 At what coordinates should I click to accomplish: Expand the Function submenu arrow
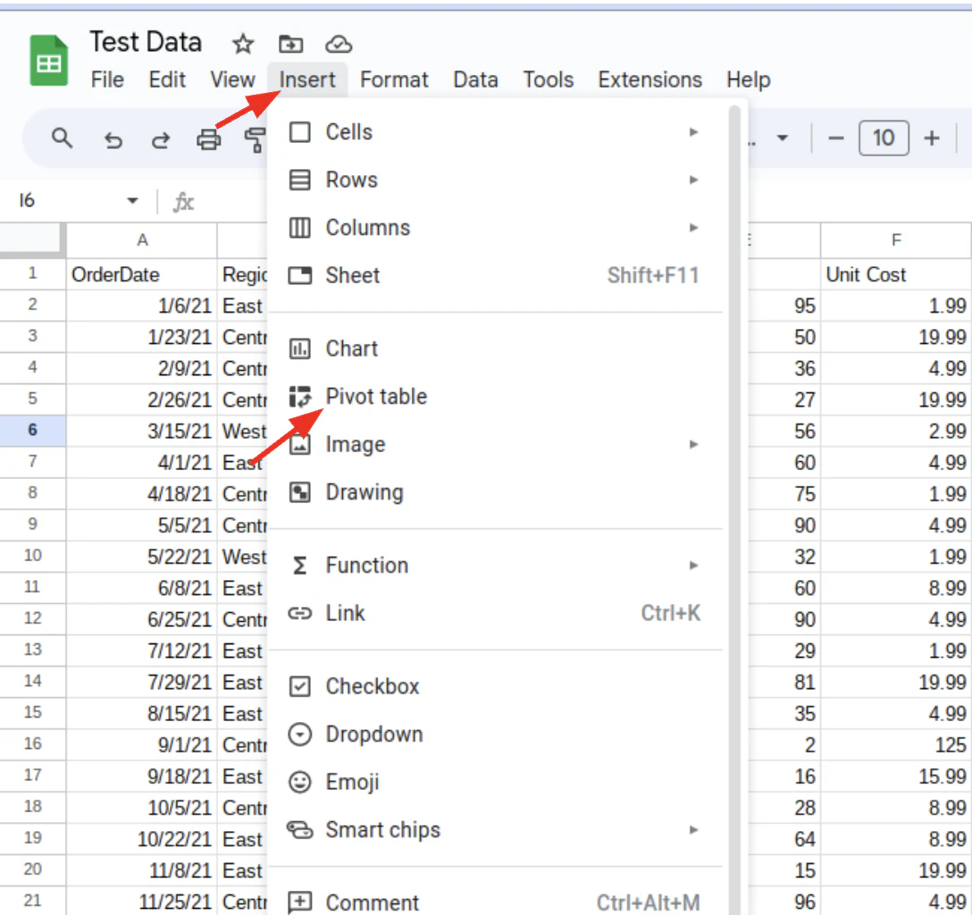click(693, 565)
